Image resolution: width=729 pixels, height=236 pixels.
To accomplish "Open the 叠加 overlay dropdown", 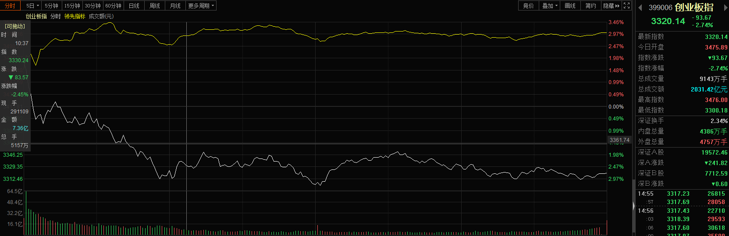I will [550, 6].
